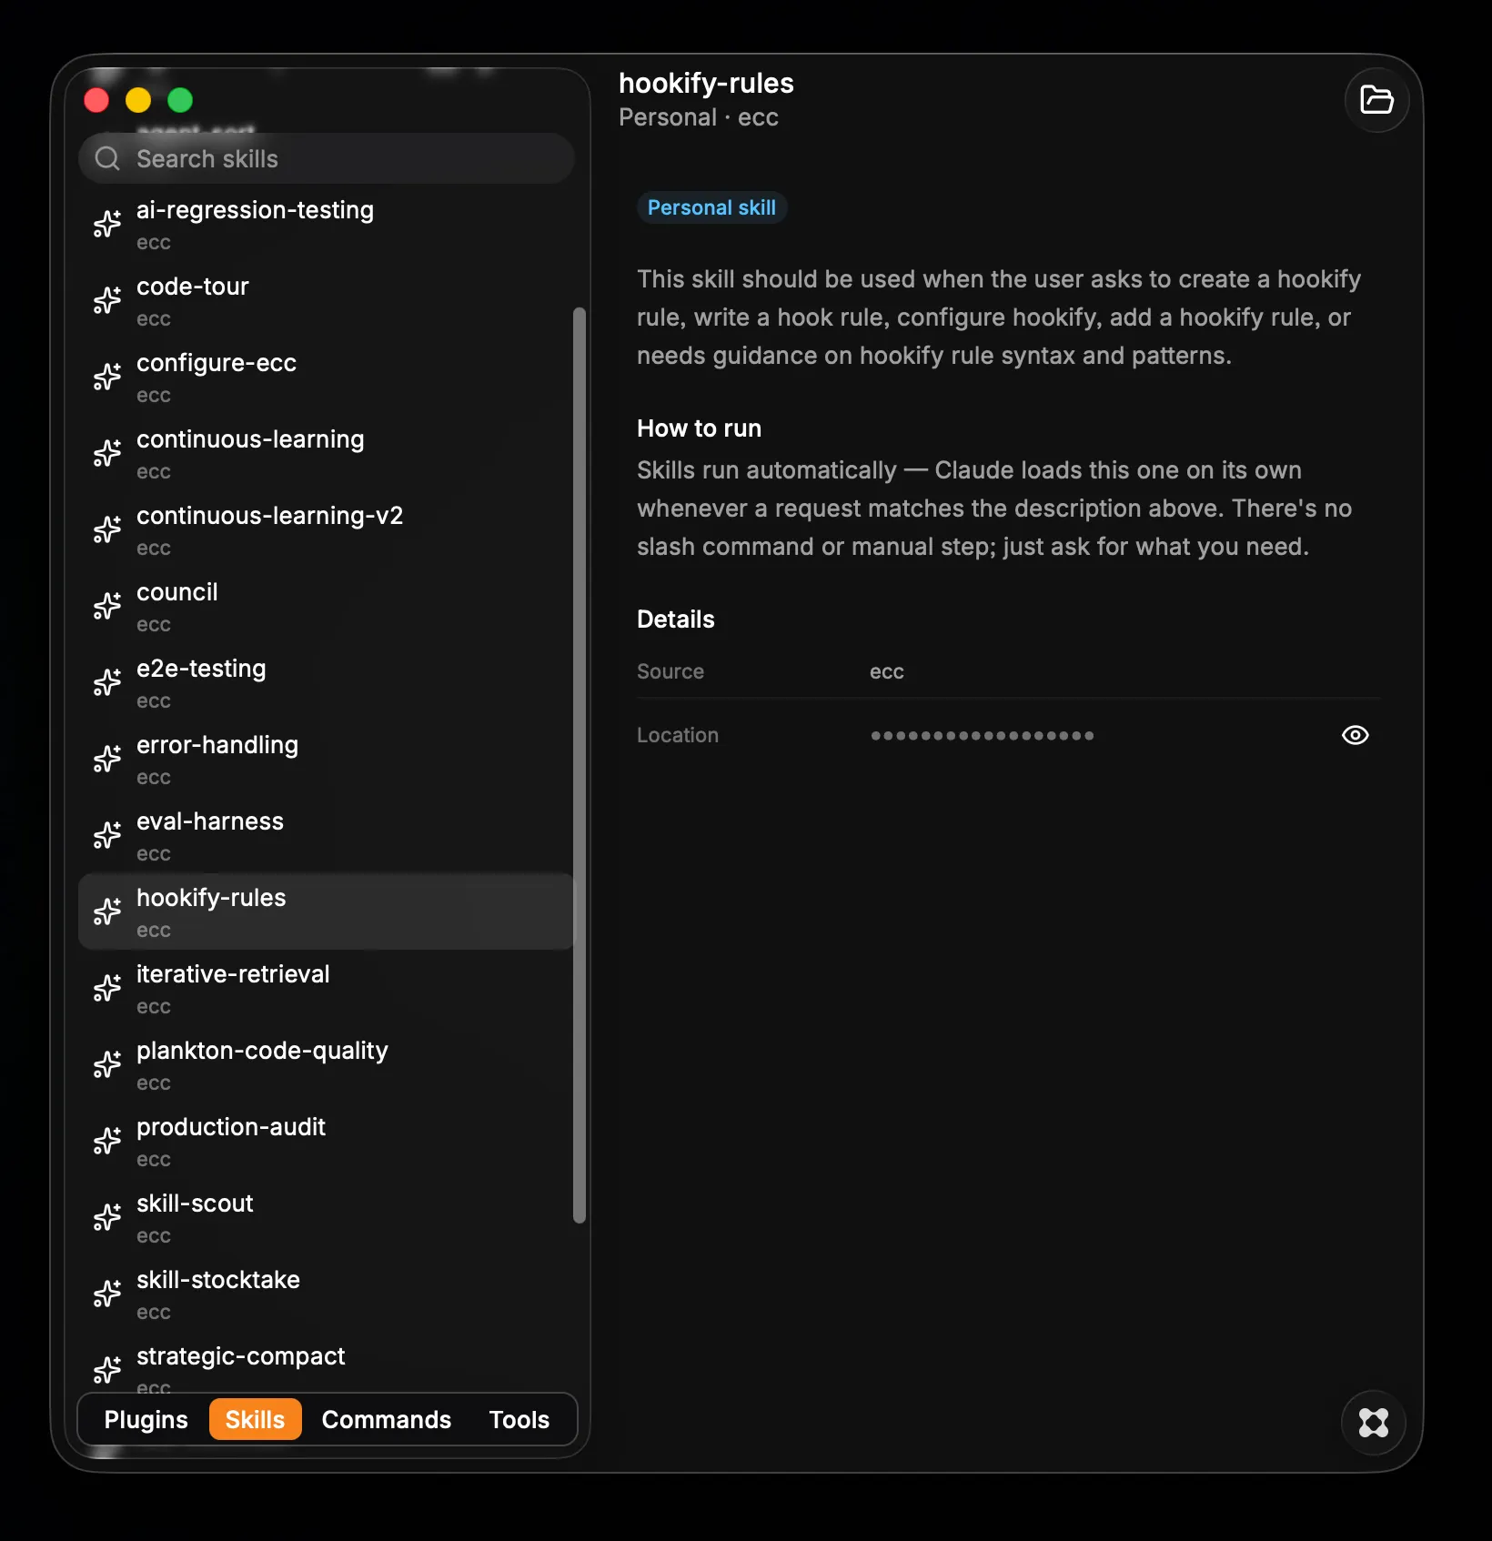Click the sparkle icon beside configure-ecc
This screenshot has width=1492, height=1541.
[x=107, y=377]
